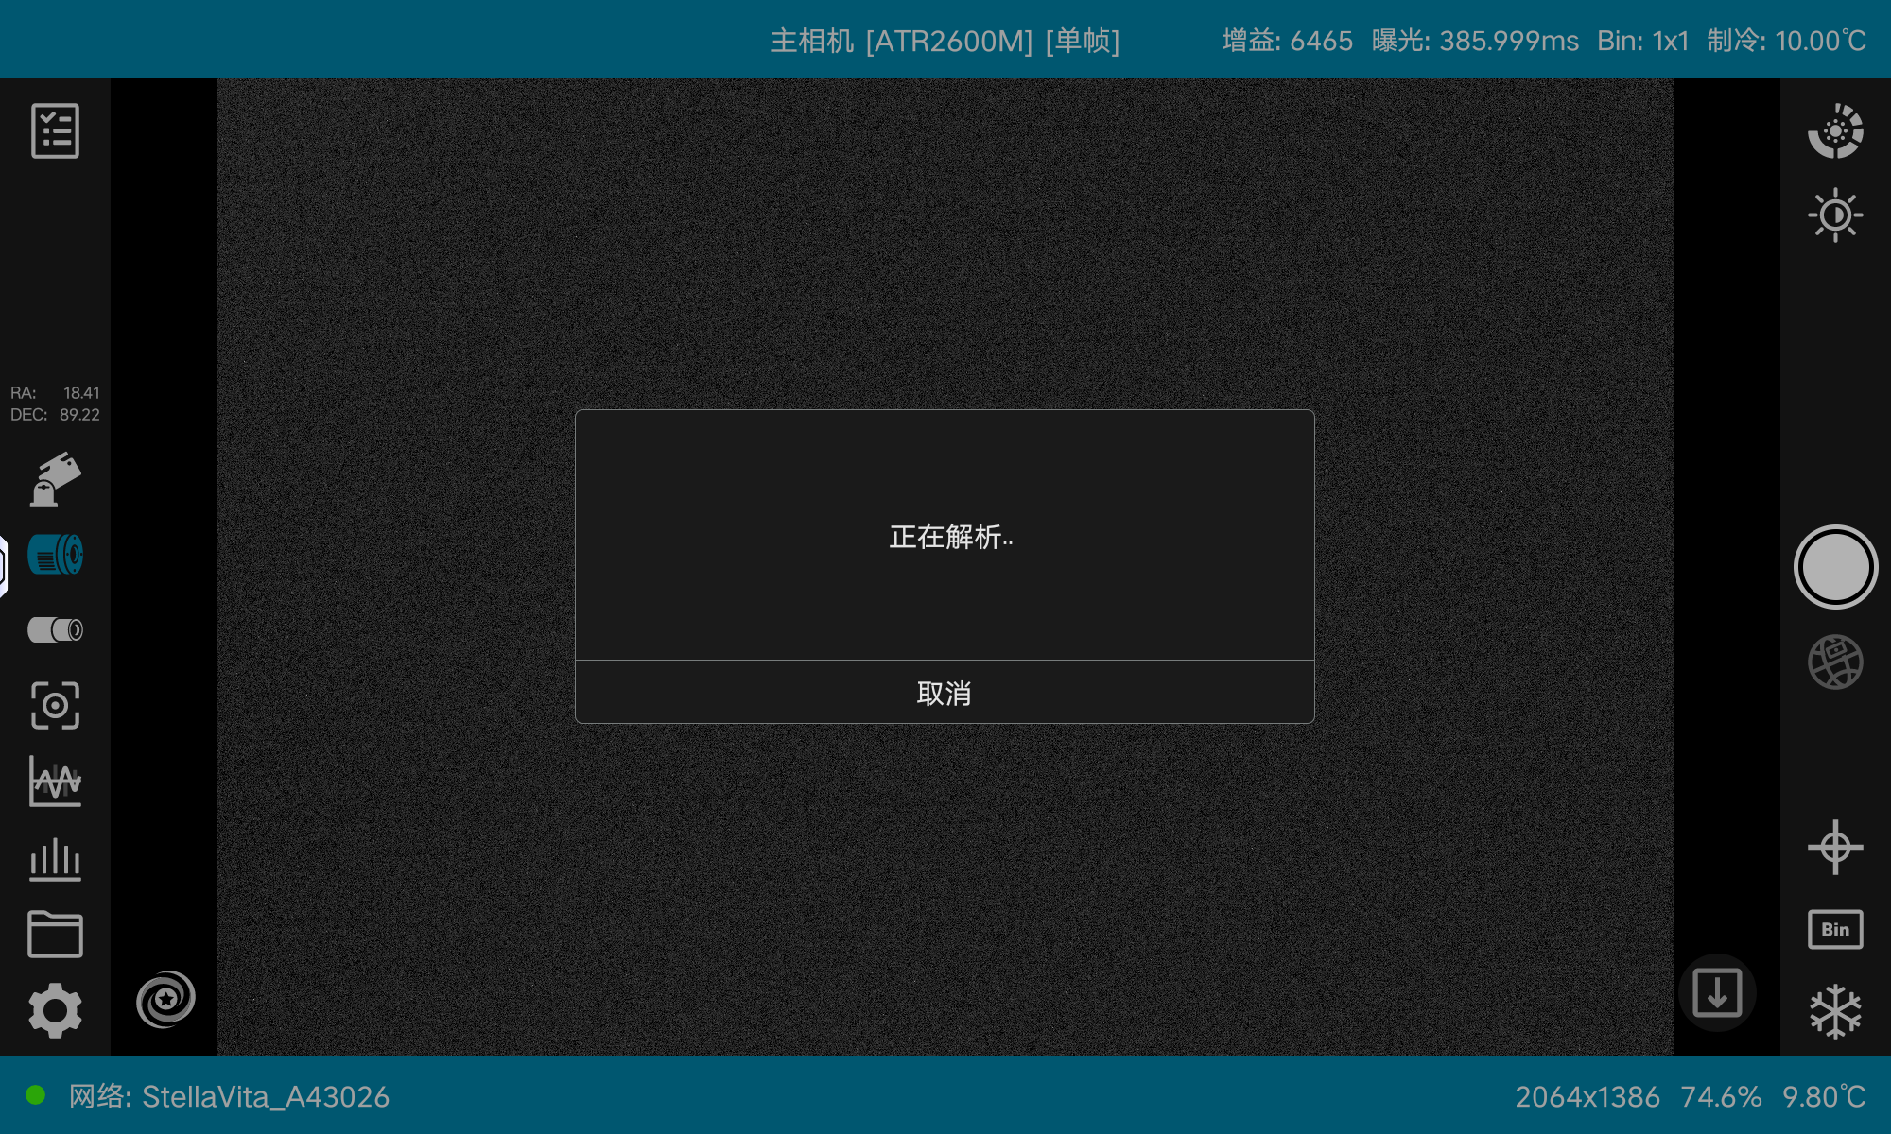Screen dimensions: 1891x1134
Task: Cancel the parsing dialog with 取消
Action: coord(945,693)
